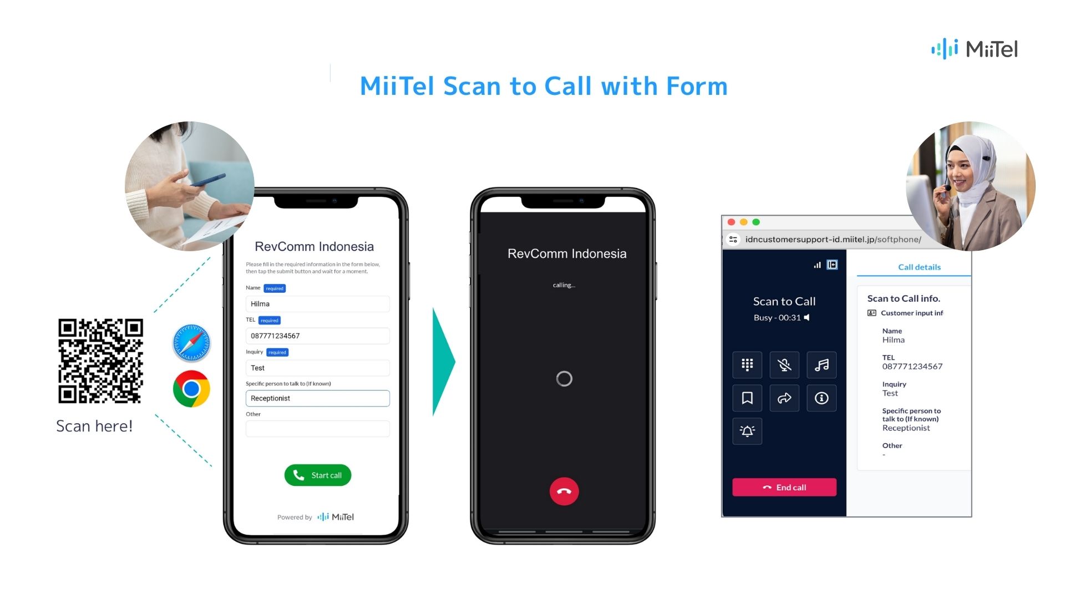
Task: Click the TEL required input field
Action: (317, 335)
